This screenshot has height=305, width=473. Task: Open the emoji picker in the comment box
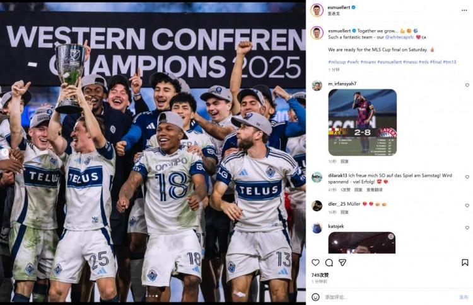(316, 297)
